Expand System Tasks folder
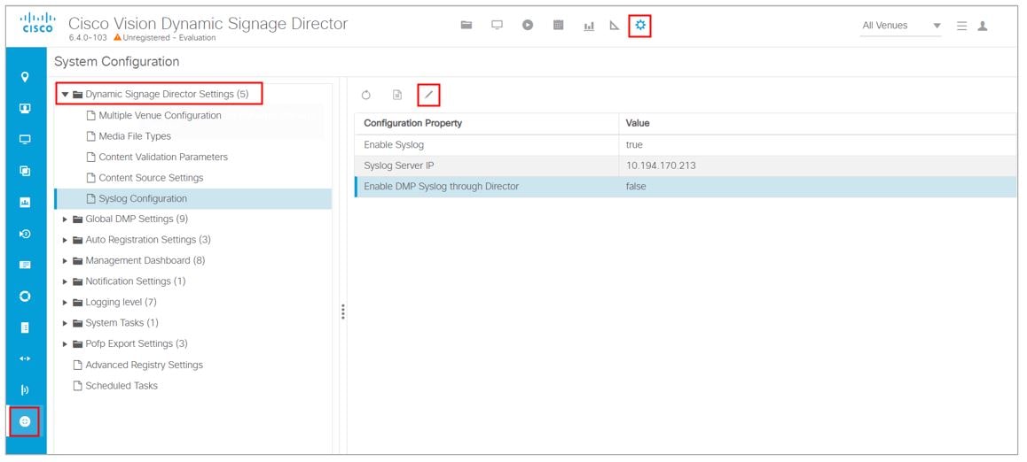 (x=65, y=323)
